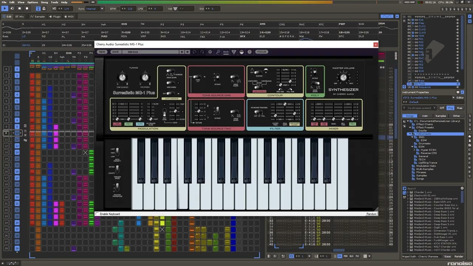Open synth settings gear icon
Screen dimensions: 473x266
pyautogui.click(x=210, y=52)
